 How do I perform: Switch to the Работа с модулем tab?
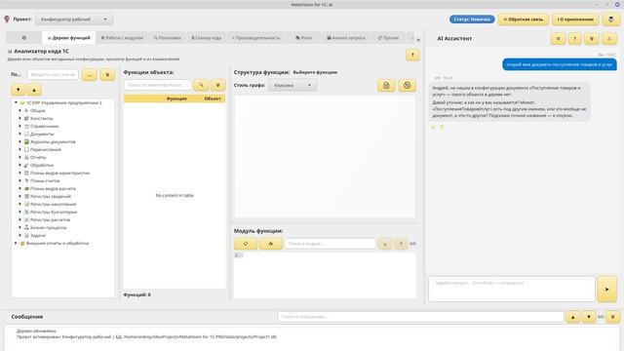point(122,38)
